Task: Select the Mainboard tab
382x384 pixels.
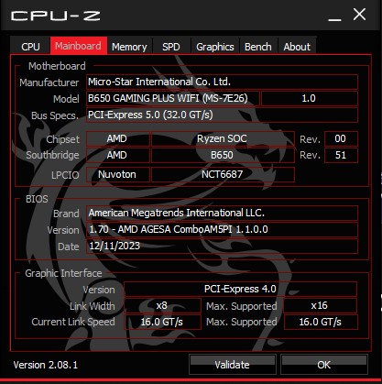Action: pos(79,46)
